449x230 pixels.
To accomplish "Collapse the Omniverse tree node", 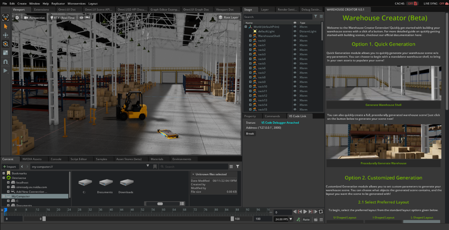I will click(4, 178).
